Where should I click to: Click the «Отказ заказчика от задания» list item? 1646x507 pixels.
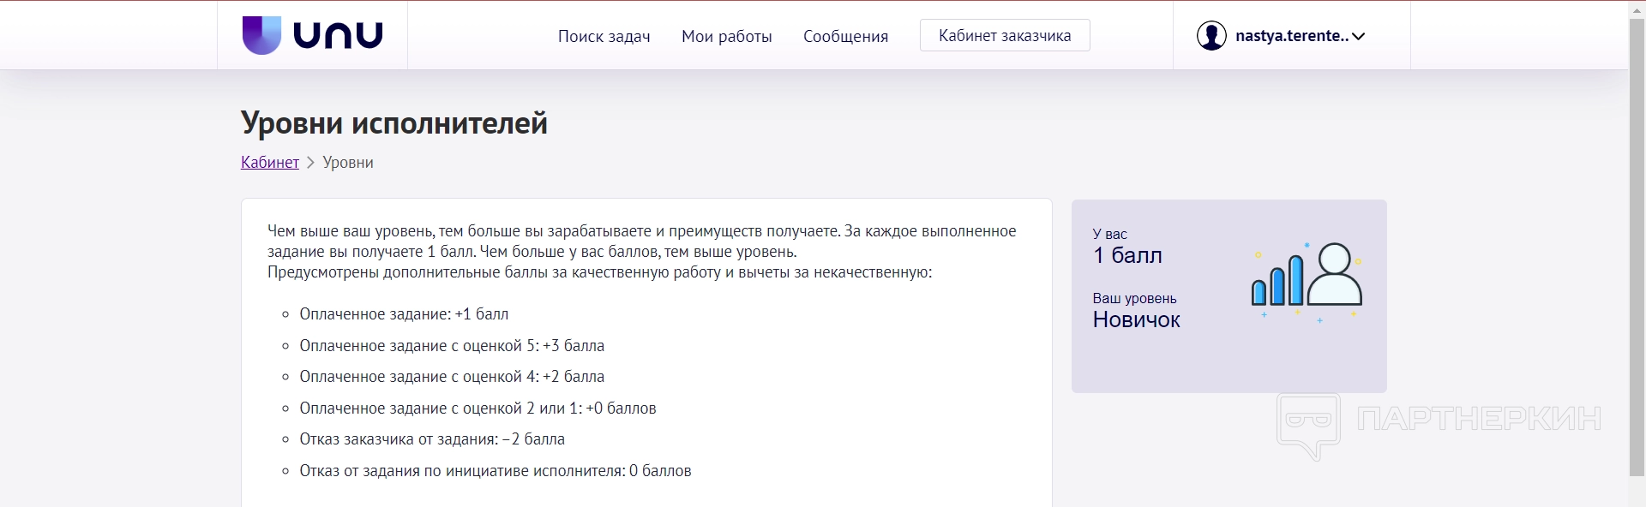pos(432,439)
